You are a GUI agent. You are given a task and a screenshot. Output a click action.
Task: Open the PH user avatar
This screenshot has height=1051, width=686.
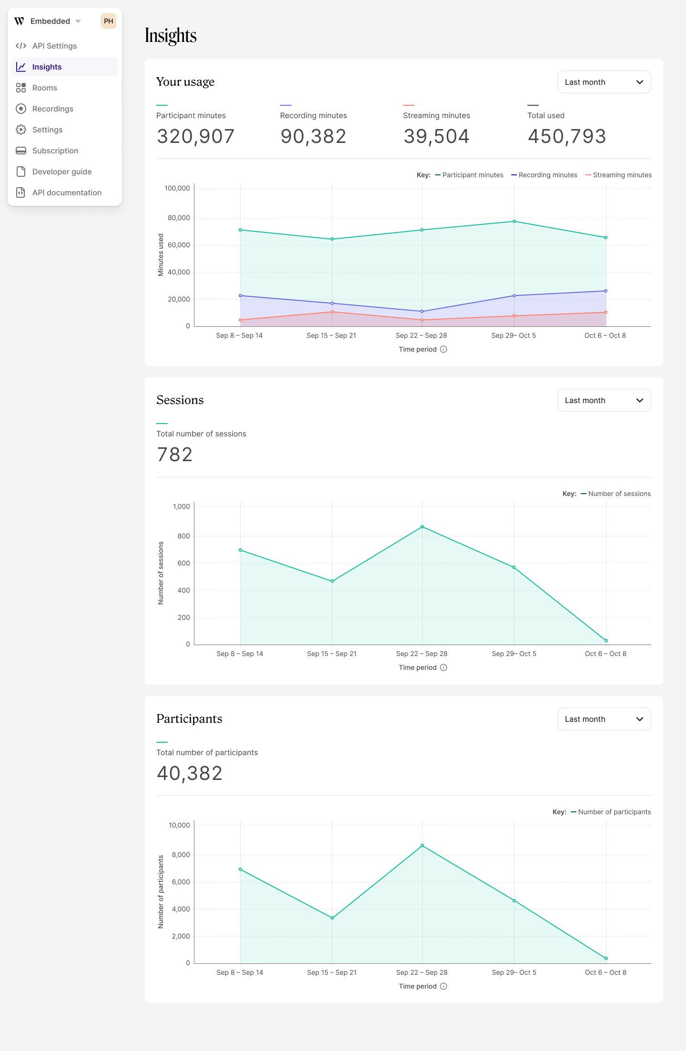click(109, 21)
